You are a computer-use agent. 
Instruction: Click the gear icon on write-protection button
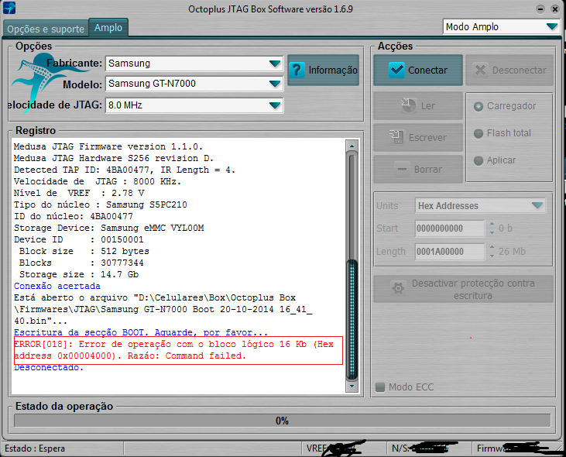tap(398, 288)
